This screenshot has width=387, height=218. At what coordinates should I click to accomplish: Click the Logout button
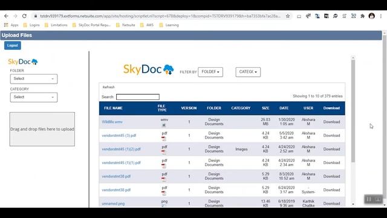(x=13, y=45)
